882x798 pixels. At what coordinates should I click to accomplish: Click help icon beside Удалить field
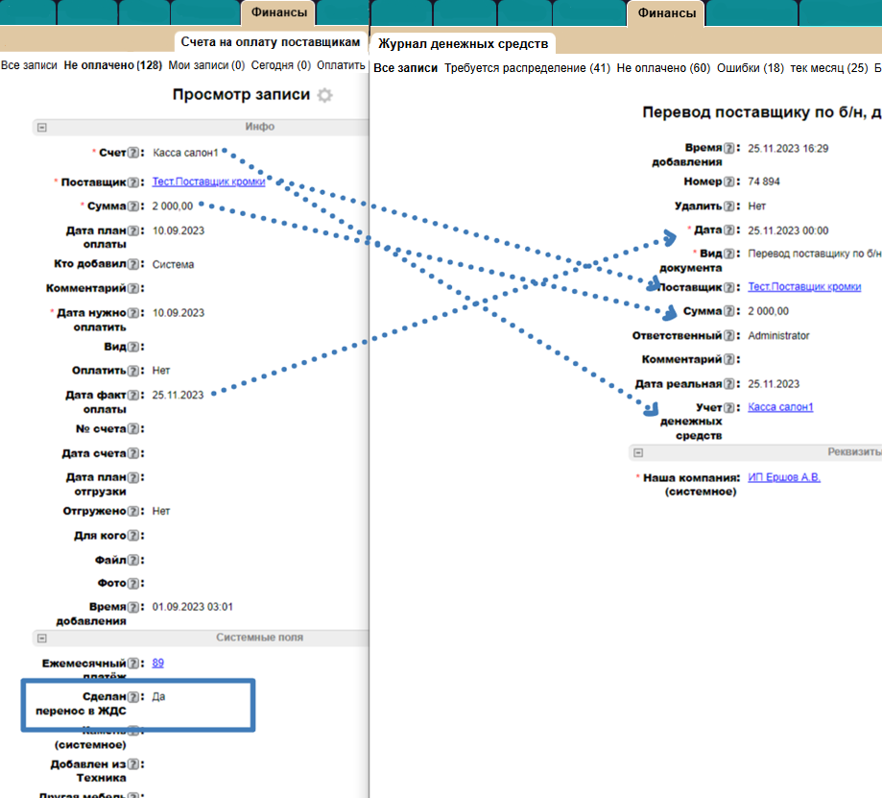pos(729,206)
